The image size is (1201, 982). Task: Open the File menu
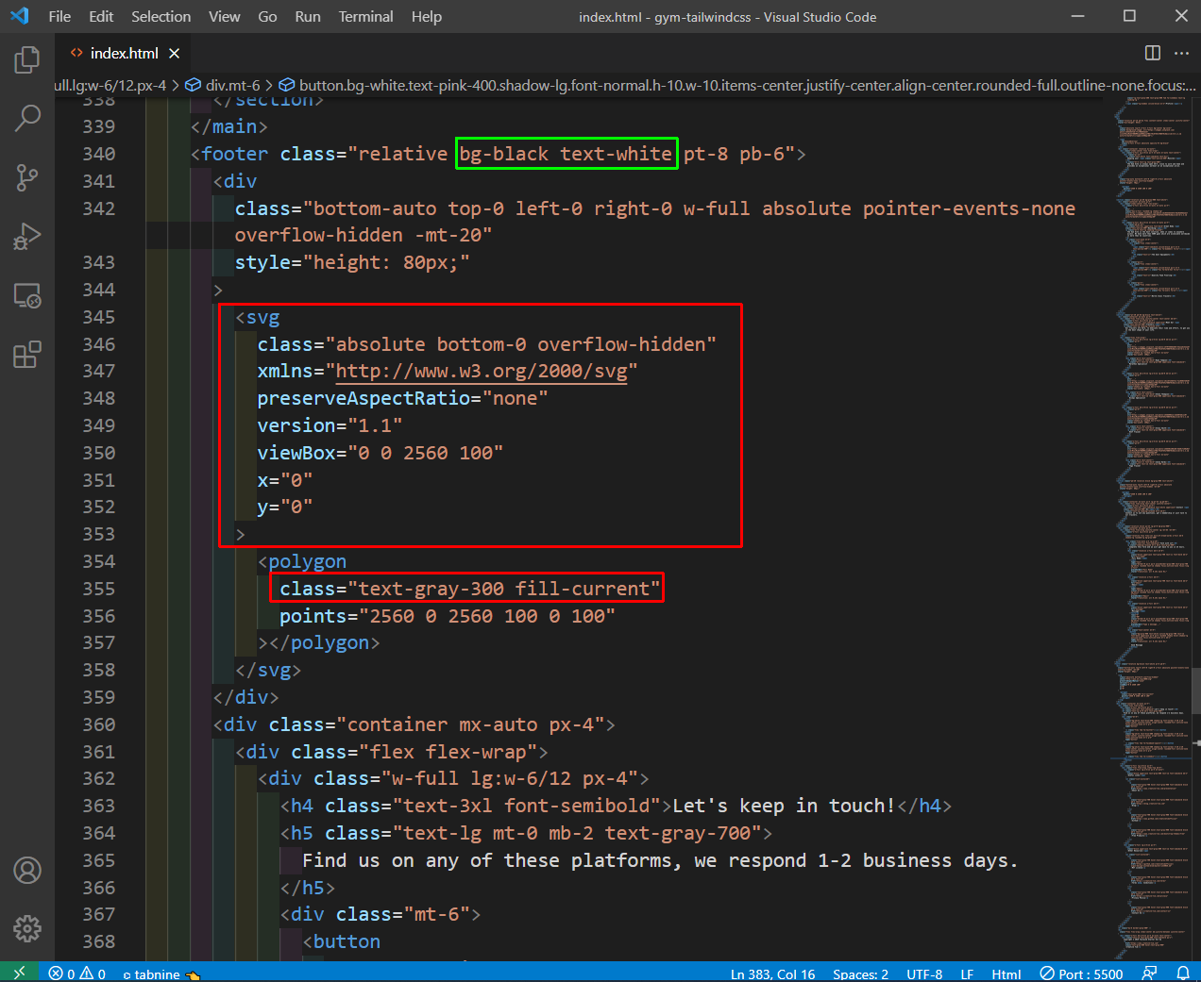pyautogui.click(x=59, y=16)
